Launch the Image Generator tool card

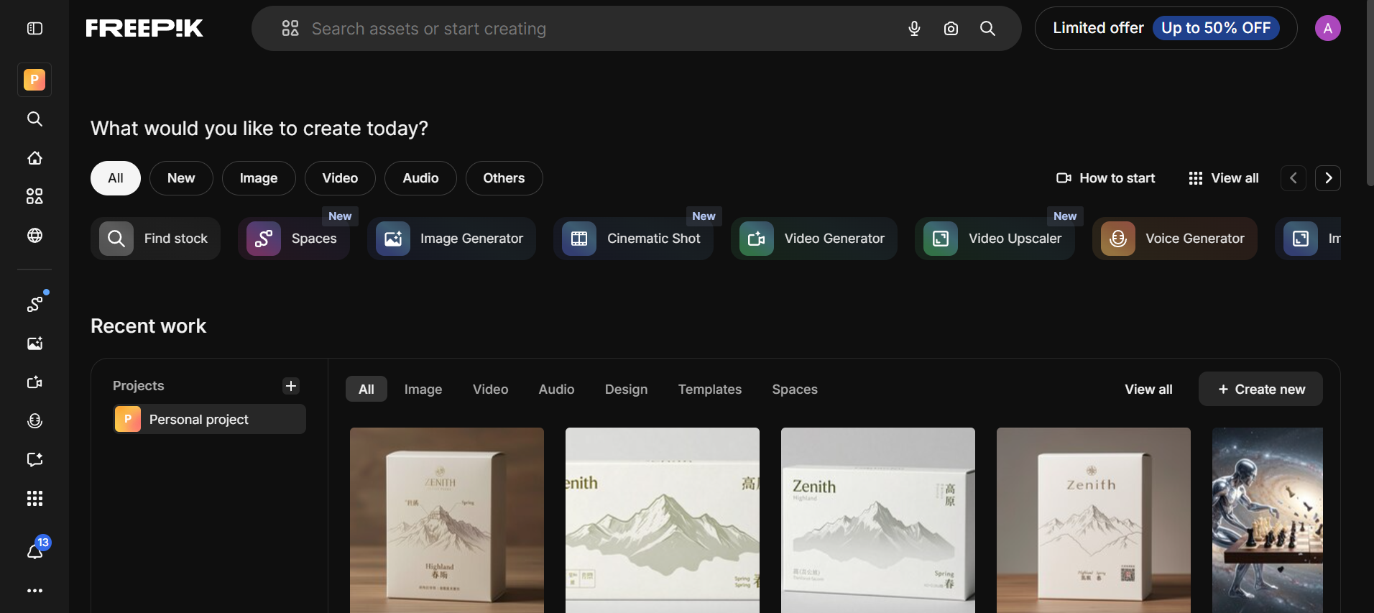coord(451,239)
